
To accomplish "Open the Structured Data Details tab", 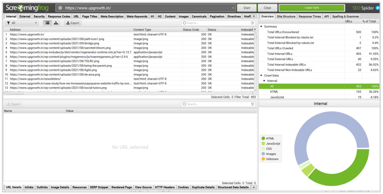I will click(x=233, y=187).
